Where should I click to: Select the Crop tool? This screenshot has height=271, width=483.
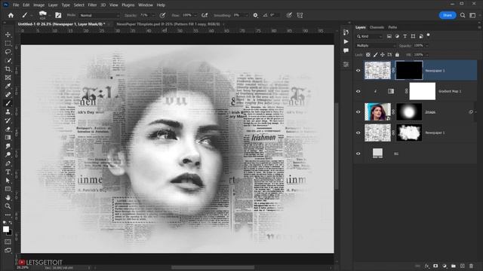8,69
